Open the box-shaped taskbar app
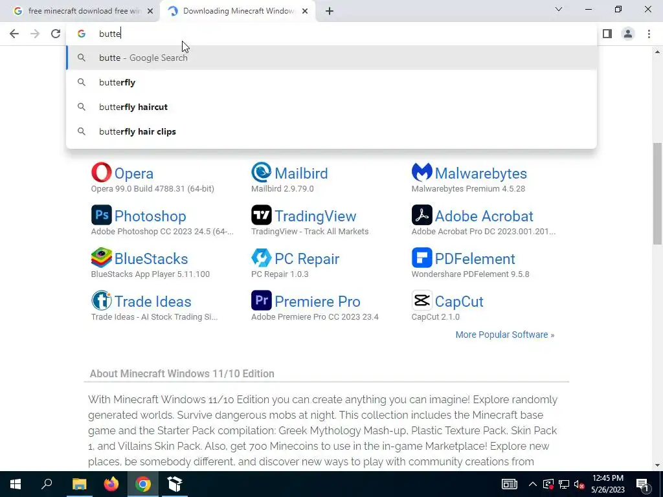This screenshot has height=497, width=663. (x=175, y=484)
